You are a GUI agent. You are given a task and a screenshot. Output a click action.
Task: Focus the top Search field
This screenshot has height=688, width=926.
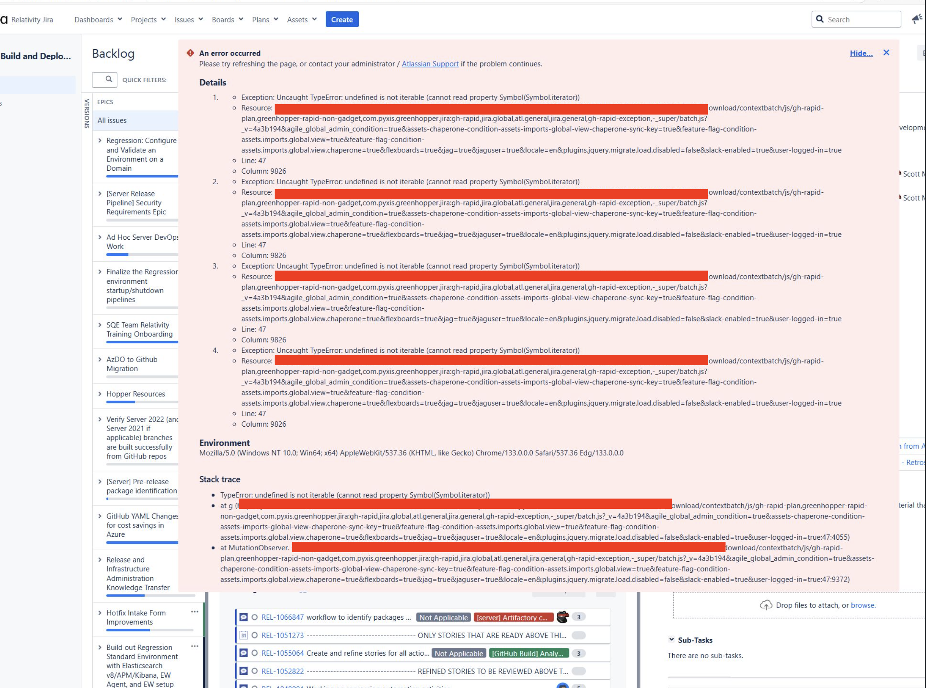pos(856,19)
